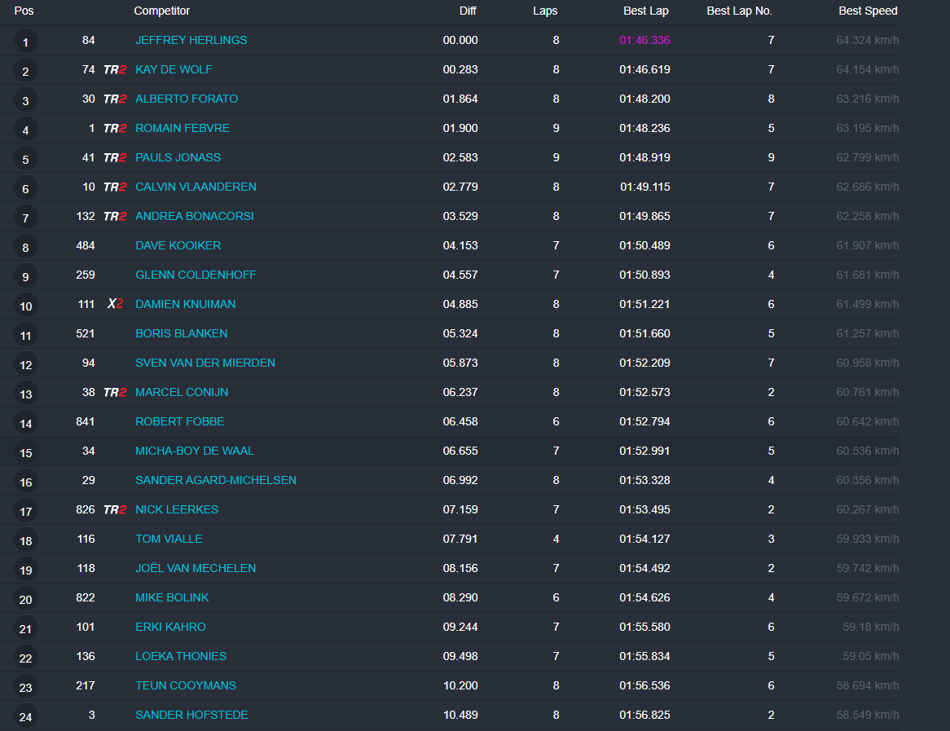Open Calvin Vlaanderen's competitor link
This screenshot has width=950, height=731.
pos(196,187)
